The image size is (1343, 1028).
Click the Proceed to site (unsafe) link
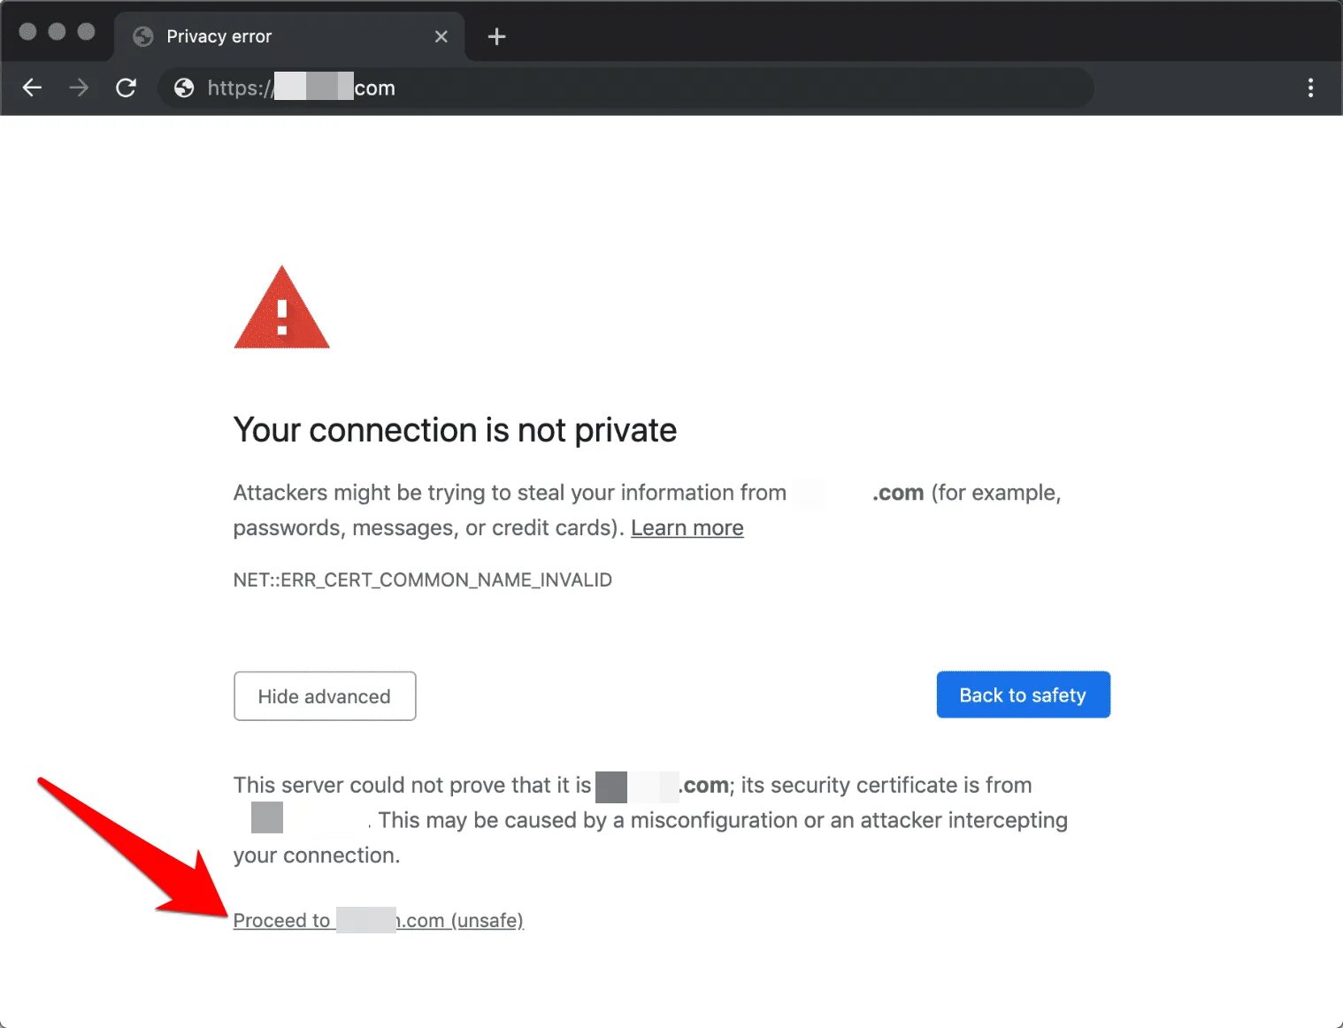click(x=378, y=920)
